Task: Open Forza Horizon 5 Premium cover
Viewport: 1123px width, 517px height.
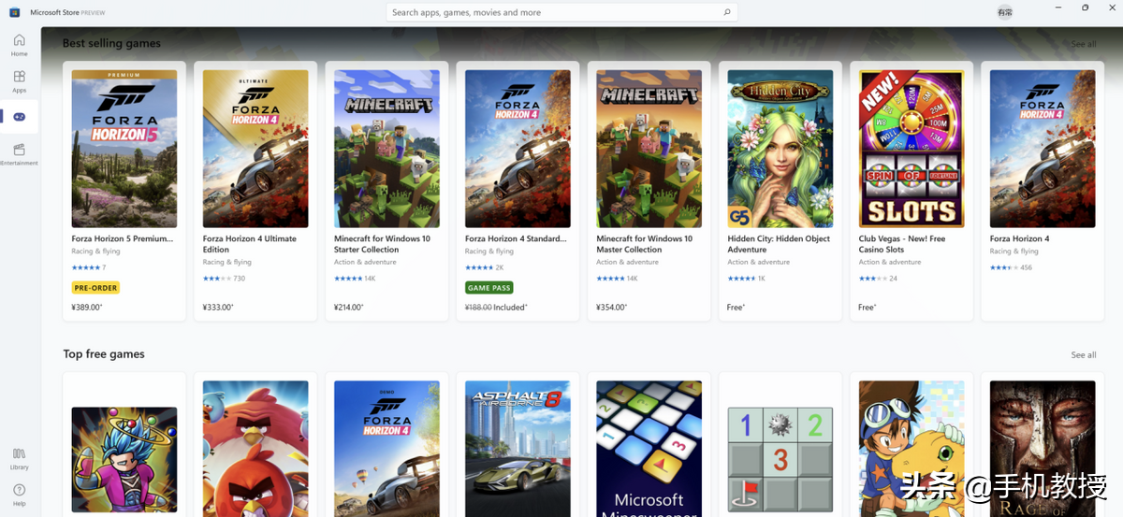Action: click(x=124, y=149)
